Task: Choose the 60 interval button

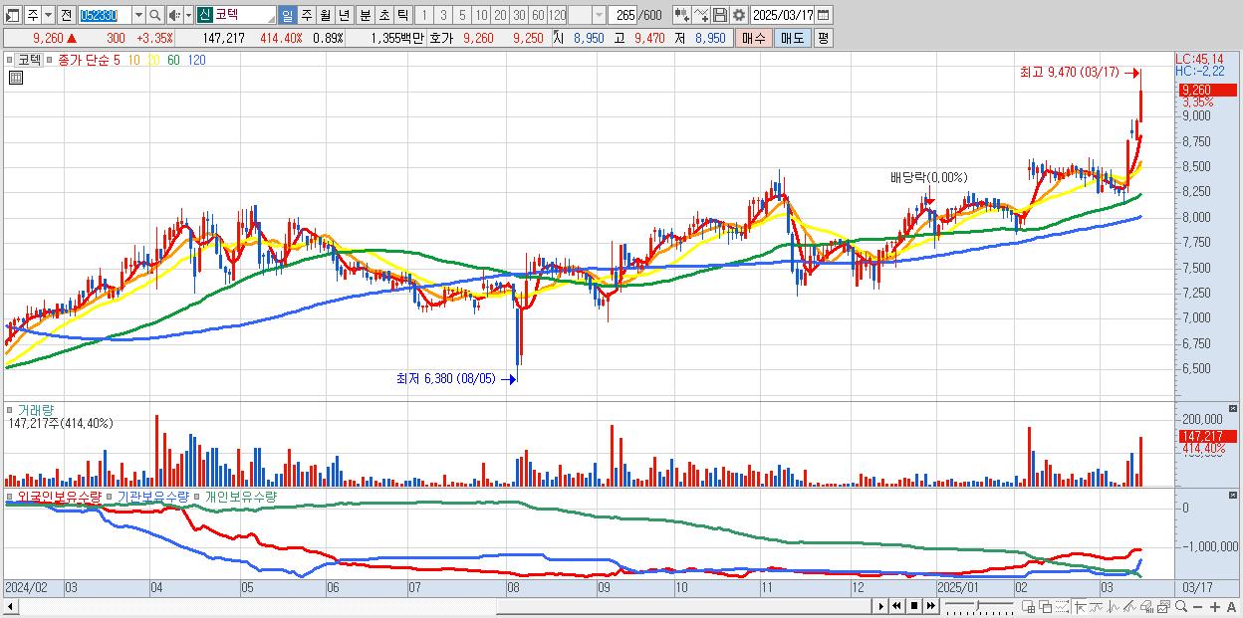Action: pos(538,15)
